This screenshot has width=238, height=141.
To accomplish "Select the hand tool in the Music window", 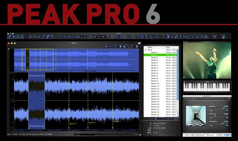I will pyautogui.click(x=124, y=46).
